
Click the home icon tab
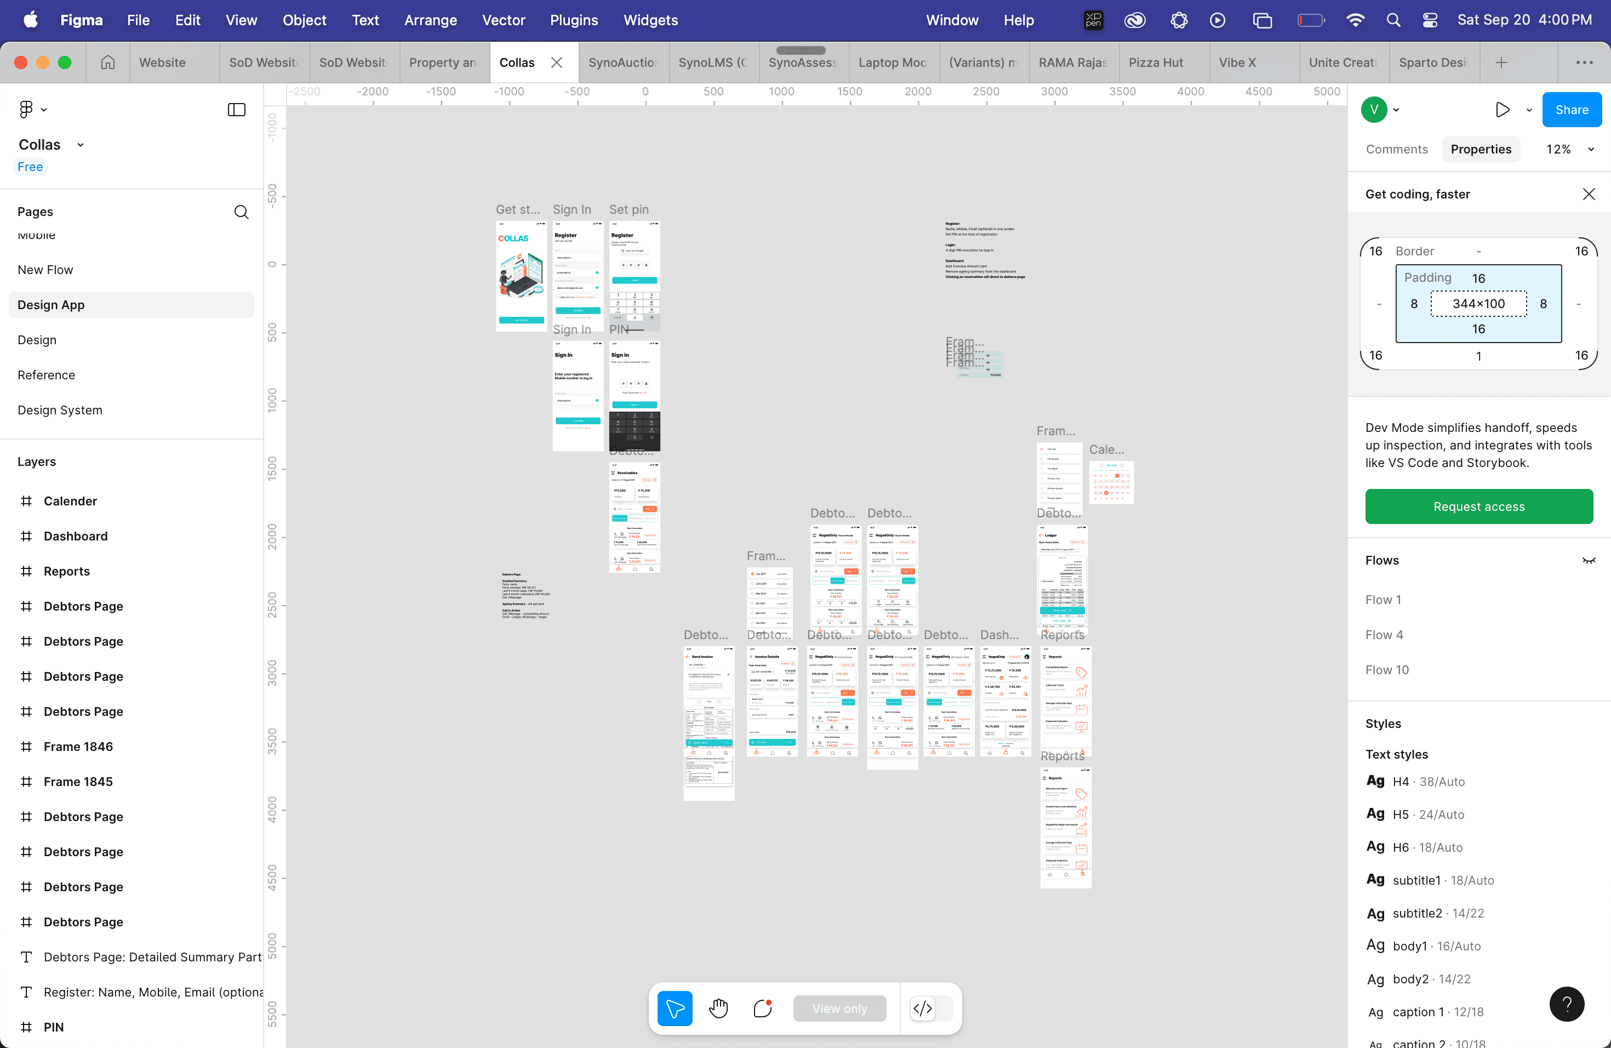[x=107, y=62]
